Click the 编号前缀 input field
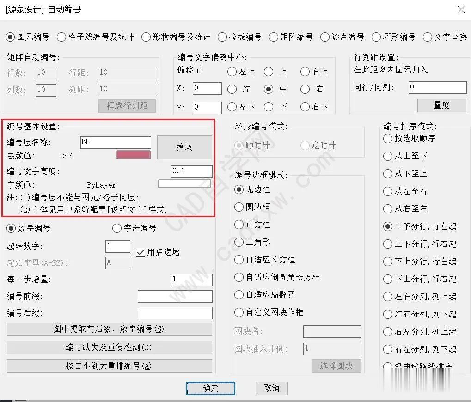The image size is (471, 402). (175, 296)
